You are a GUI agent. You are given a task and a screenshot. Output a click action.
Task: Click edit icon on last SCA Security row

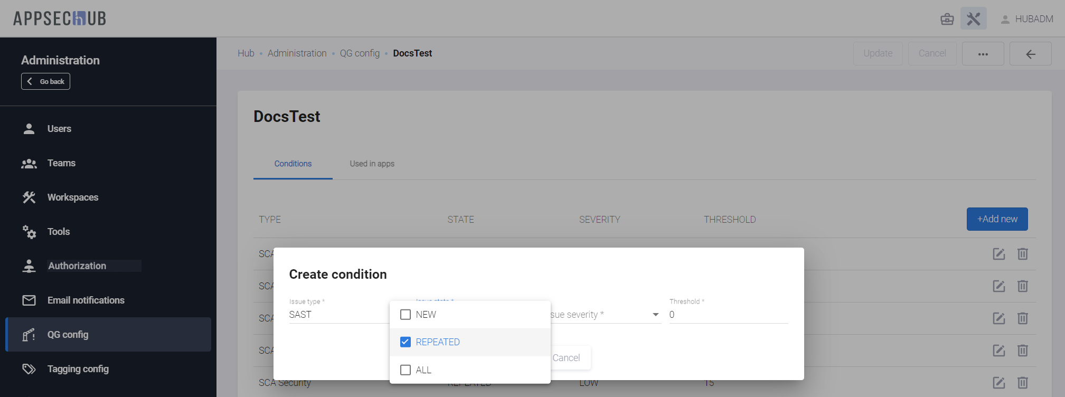point(998,383)
